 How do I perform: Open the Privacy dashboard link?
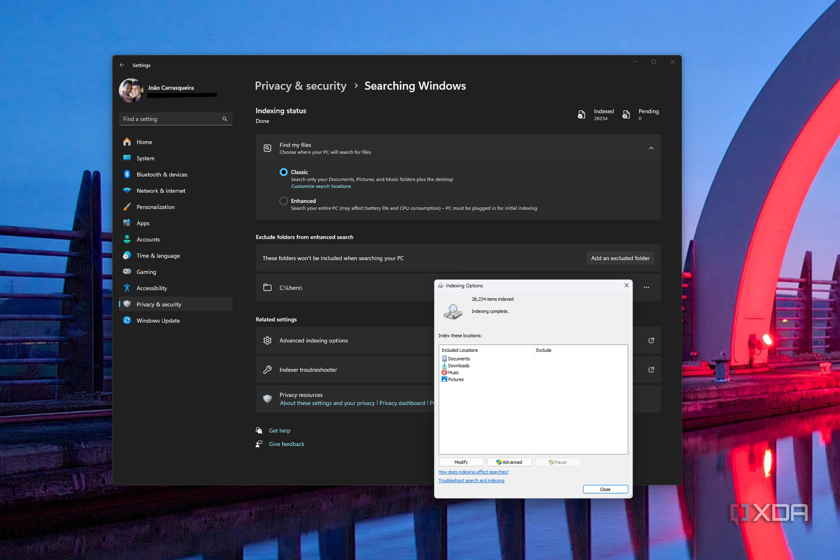click(x=402, y=403)
